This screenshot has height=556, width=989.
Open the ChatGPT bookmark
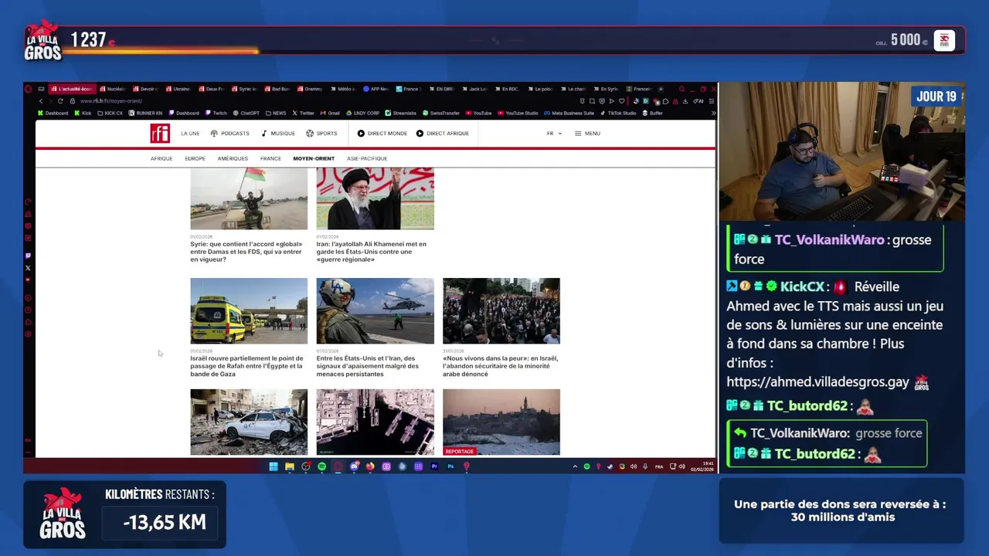click(245, 113)
